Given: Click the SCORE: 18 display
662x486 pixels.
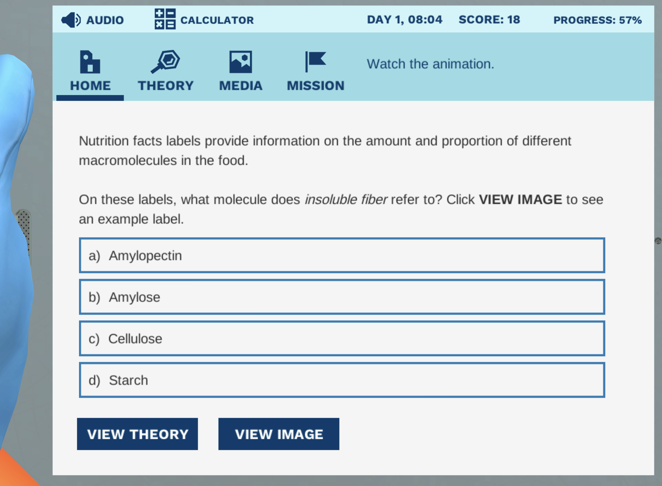Looking at the screenshot, I should click(x=489, y=20).
